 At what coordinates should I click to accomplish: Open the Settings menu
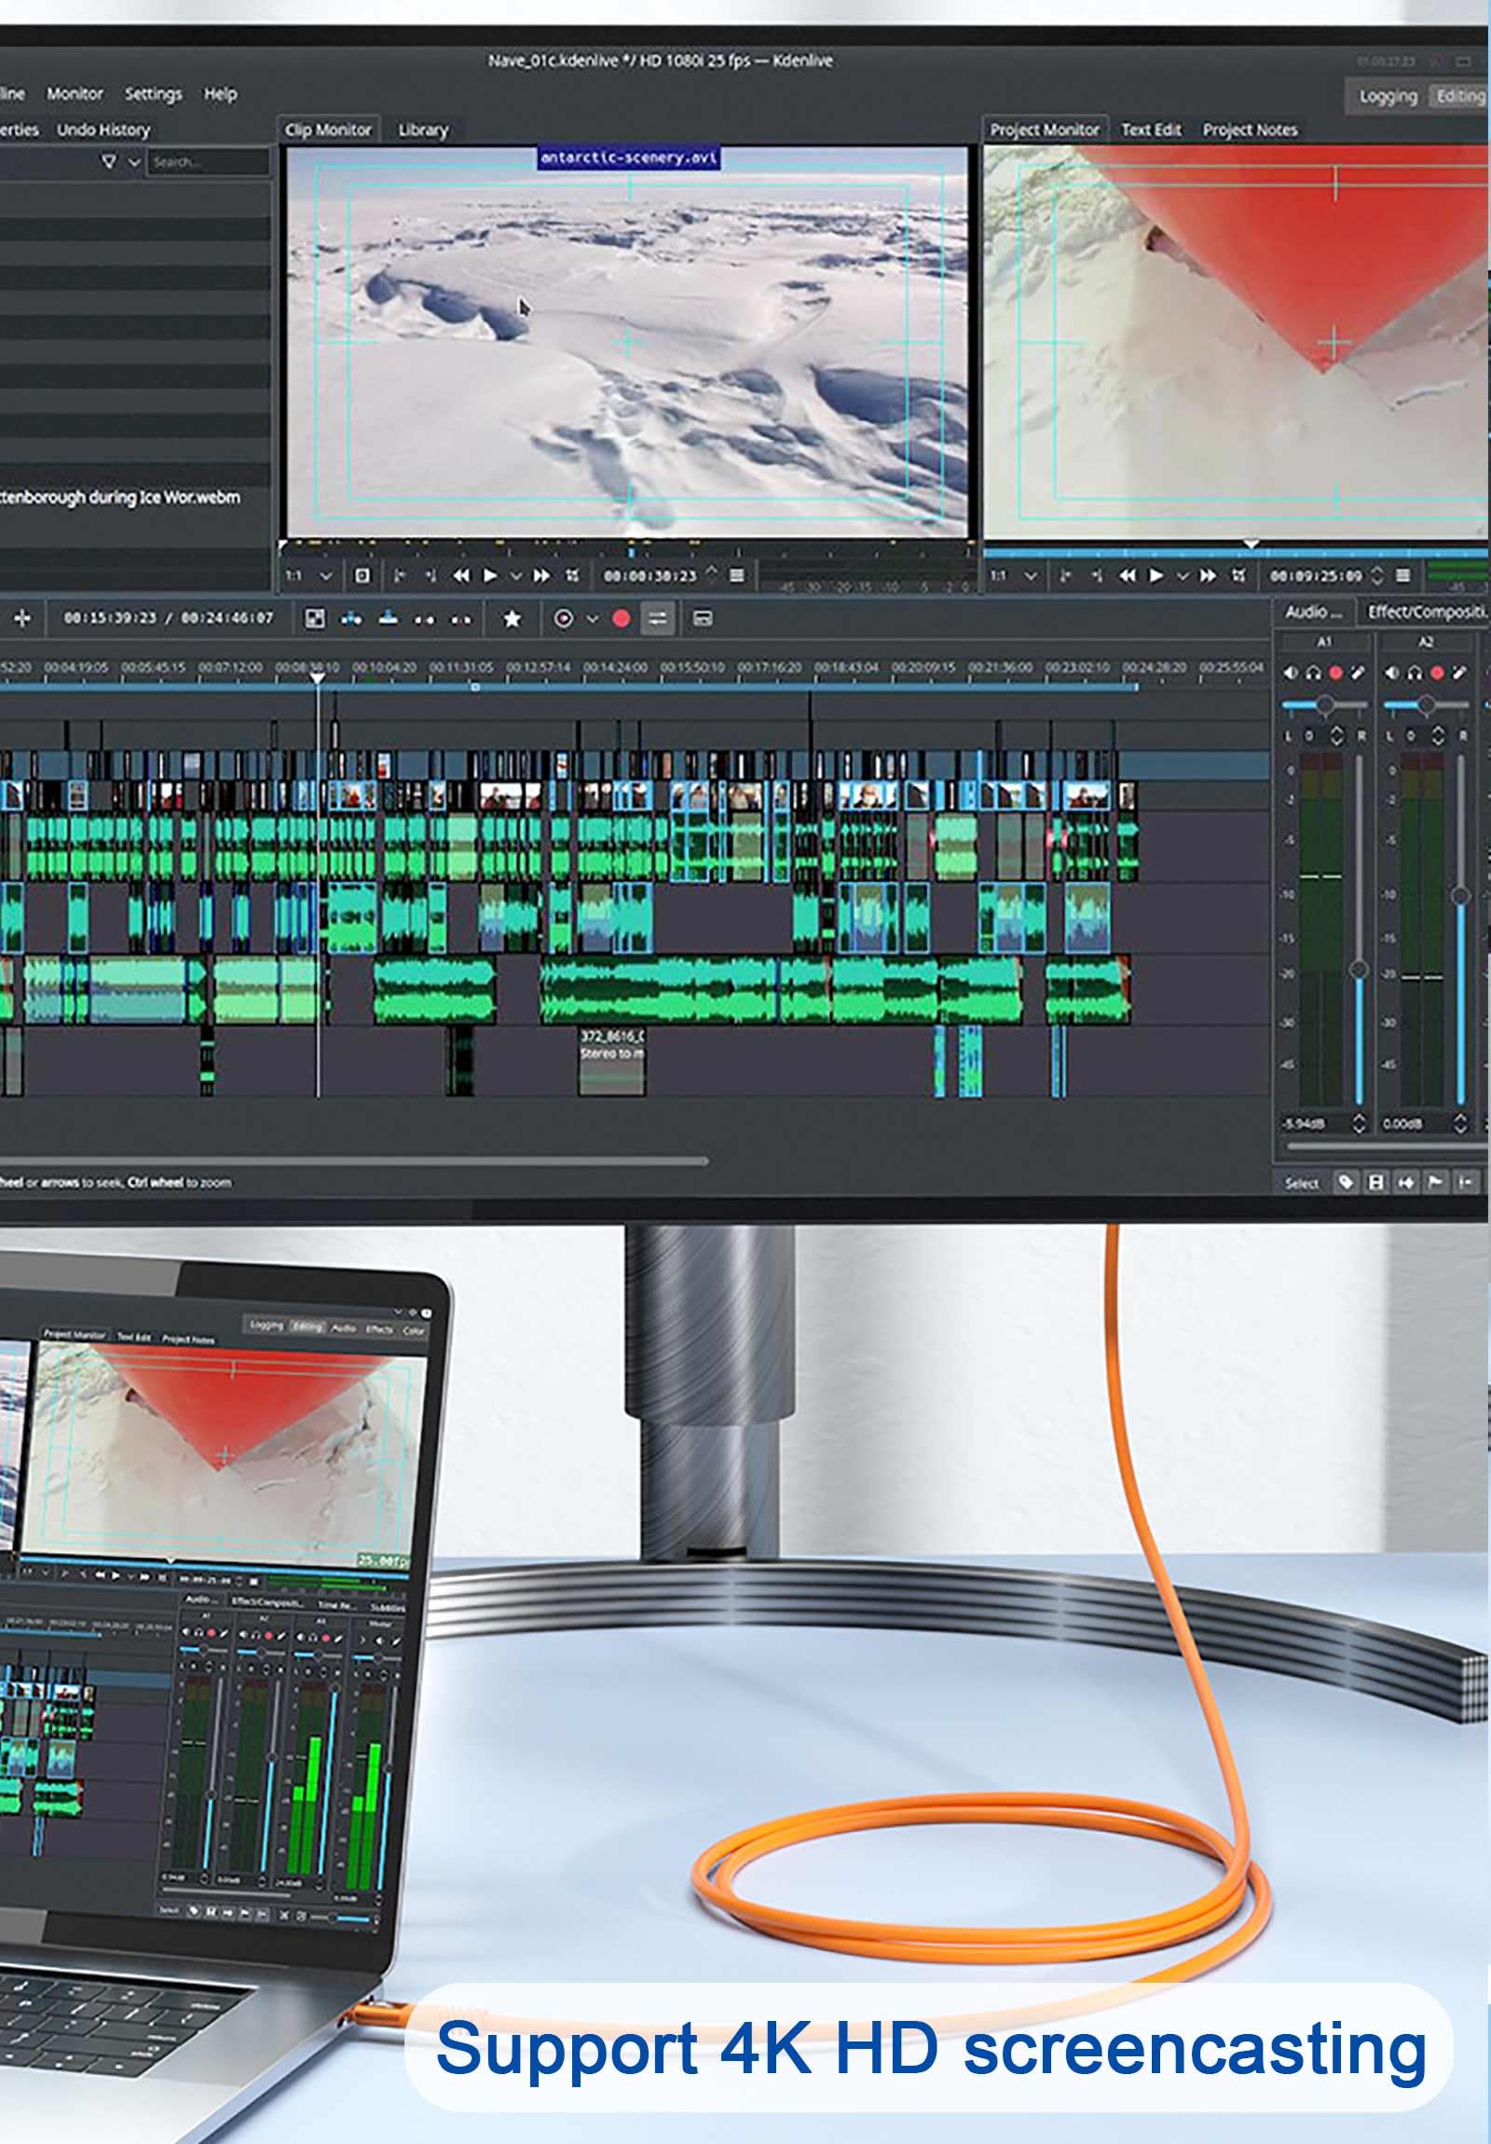pyautogui.click(x=153, y=93)
